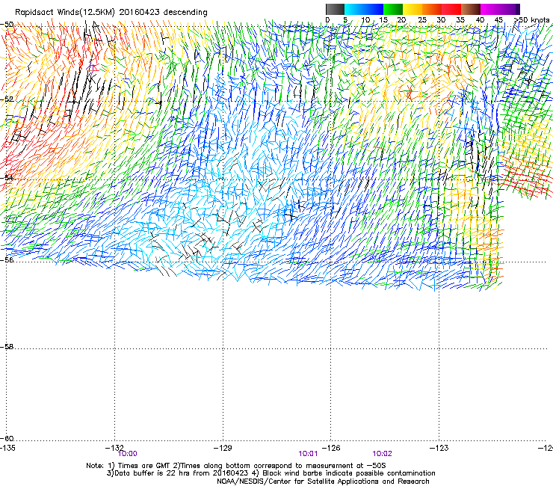
Task: Select the '10:01' purple time marker
Action: [x=308, y=454]
